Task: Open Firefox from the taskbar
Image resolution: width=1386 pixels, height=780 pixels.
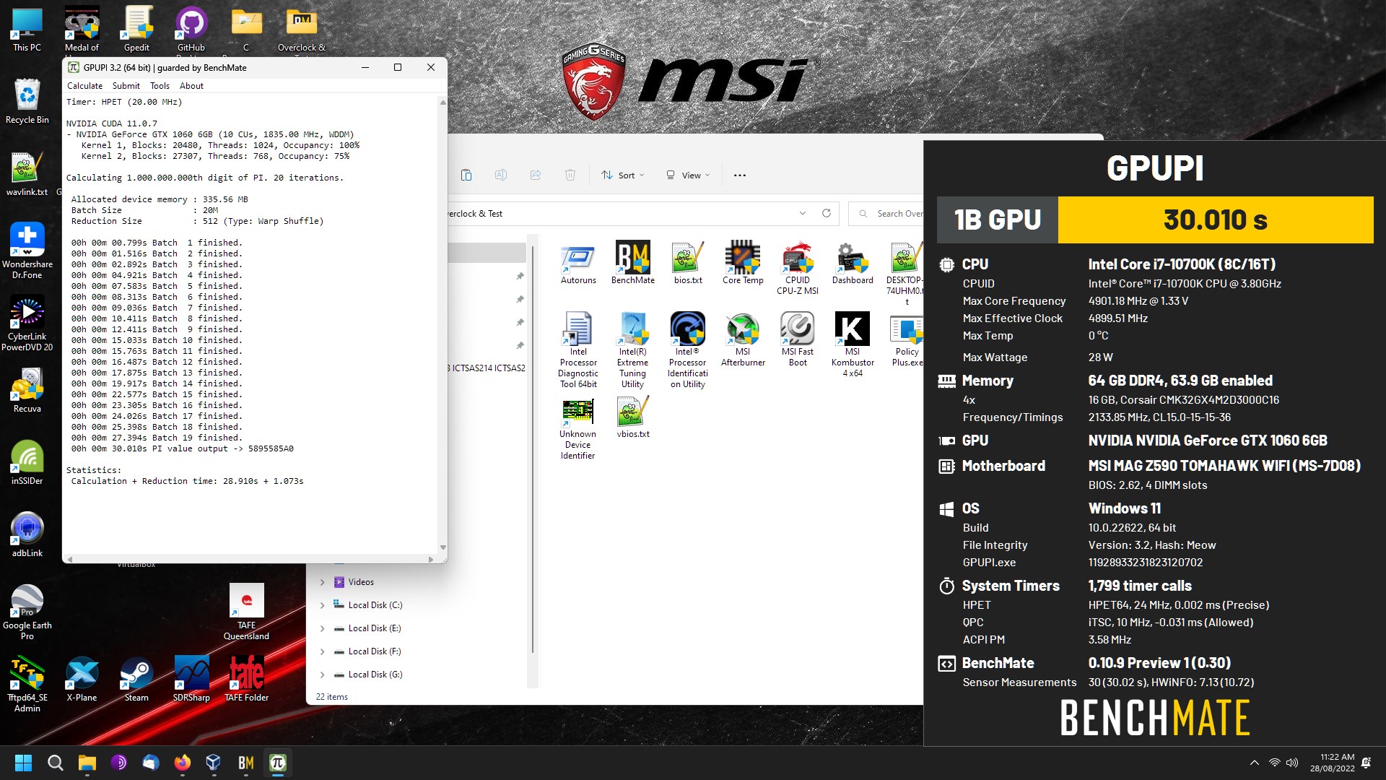Action: tap(182, 763)
